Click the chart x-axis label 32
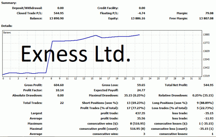216x137 pixels. 200,79
